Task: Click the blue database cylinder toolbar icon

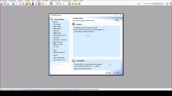Action: tap(13, 4)
